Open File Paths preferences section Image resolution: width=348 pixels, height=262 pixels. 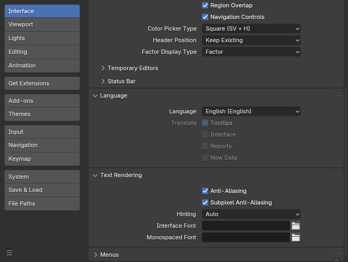pyautogui.click(x=42, y=203)
